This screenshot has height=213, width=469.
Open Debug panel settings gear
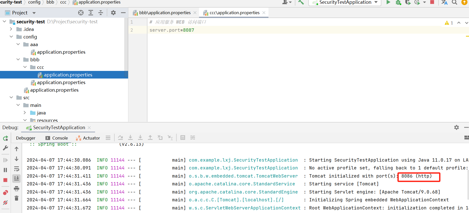(456, 127)
